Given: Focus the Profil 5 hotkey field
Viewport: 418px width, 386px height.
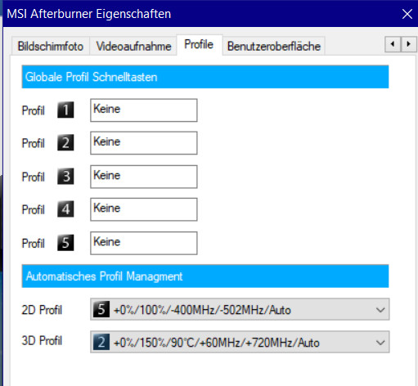Looking at the screenshot, I should point(144,243).
